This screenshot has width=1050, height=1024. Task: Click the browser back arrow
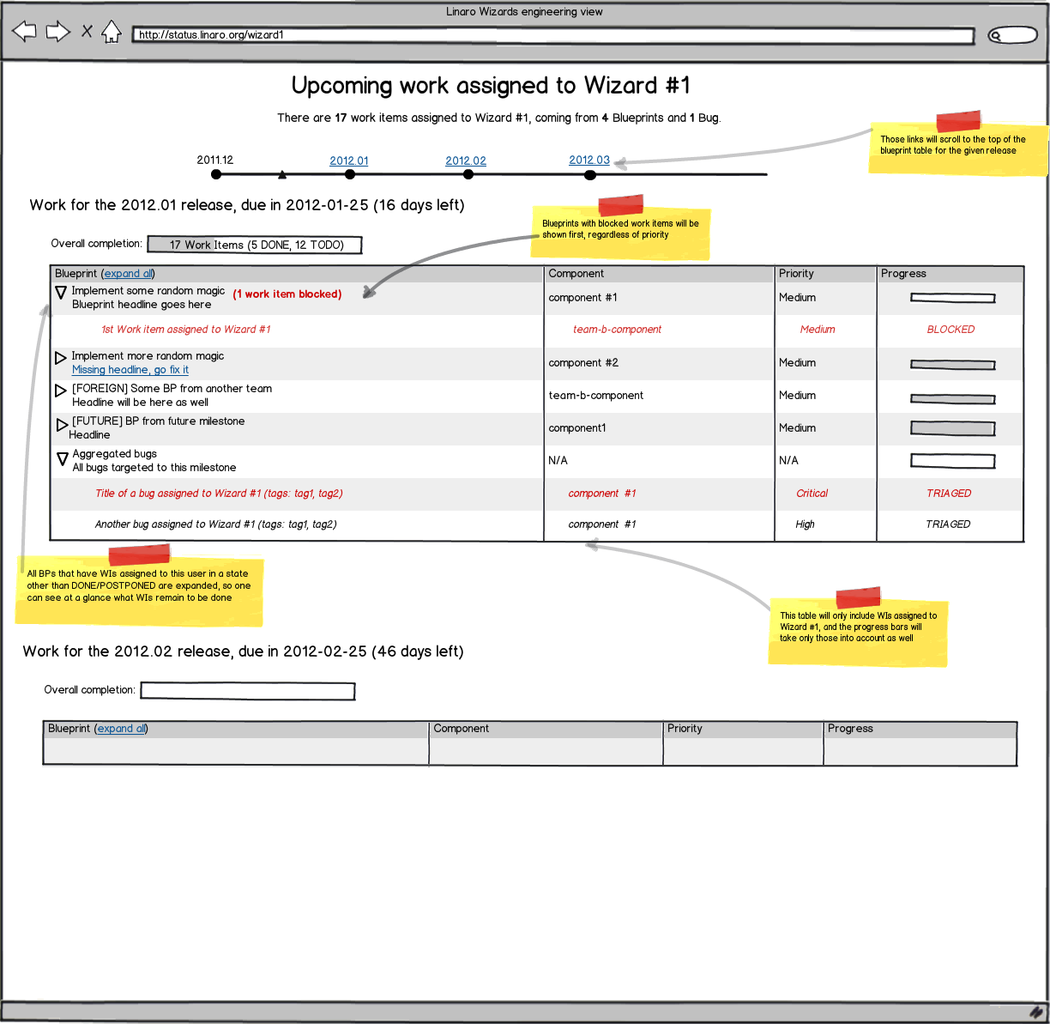click(24, 33)
